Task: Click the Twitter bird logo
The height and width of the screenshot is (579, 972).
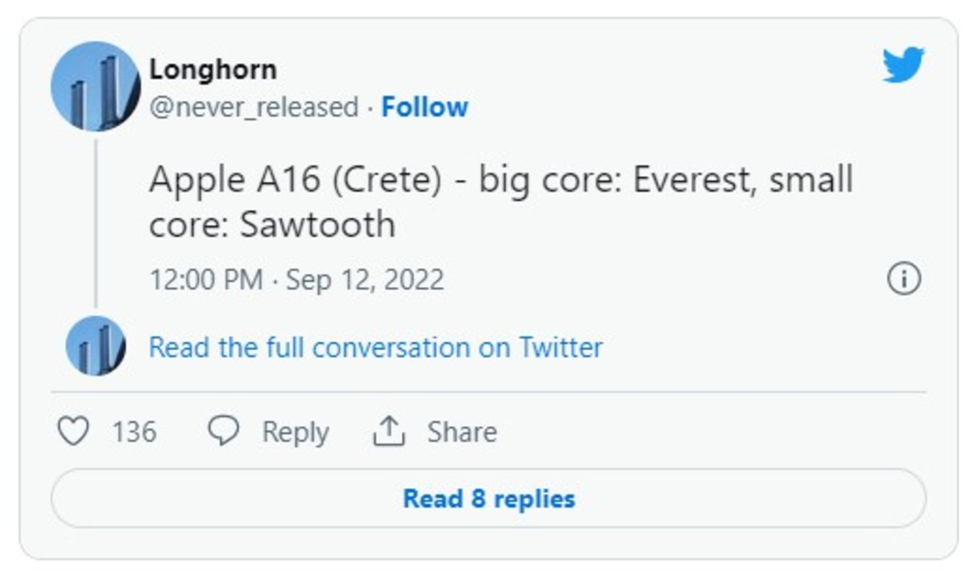Action: point(903,64)
